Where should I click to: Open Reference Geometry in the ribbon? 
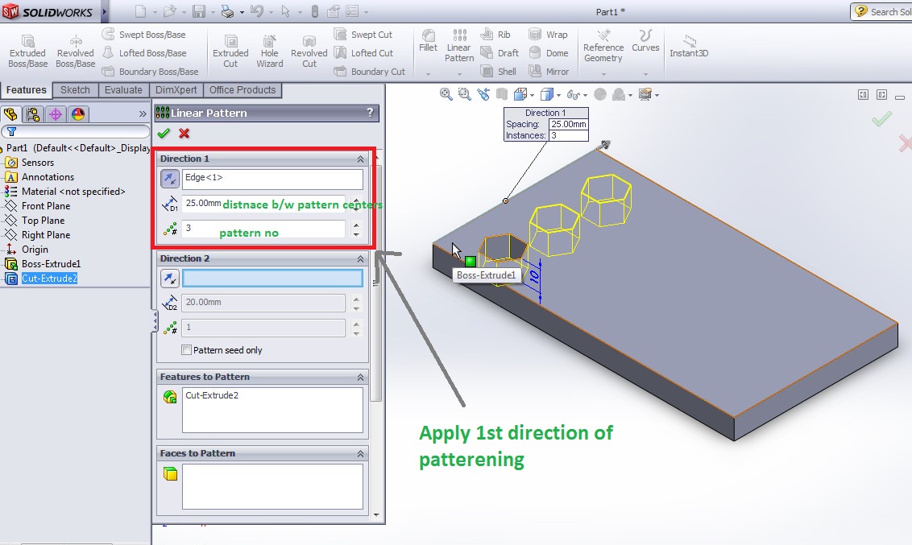(x=603, y=48)
